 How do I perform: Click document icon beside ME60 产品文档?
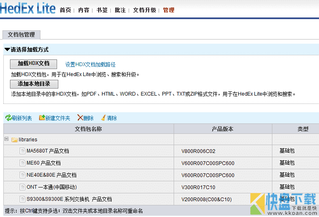tap(22, 163)
